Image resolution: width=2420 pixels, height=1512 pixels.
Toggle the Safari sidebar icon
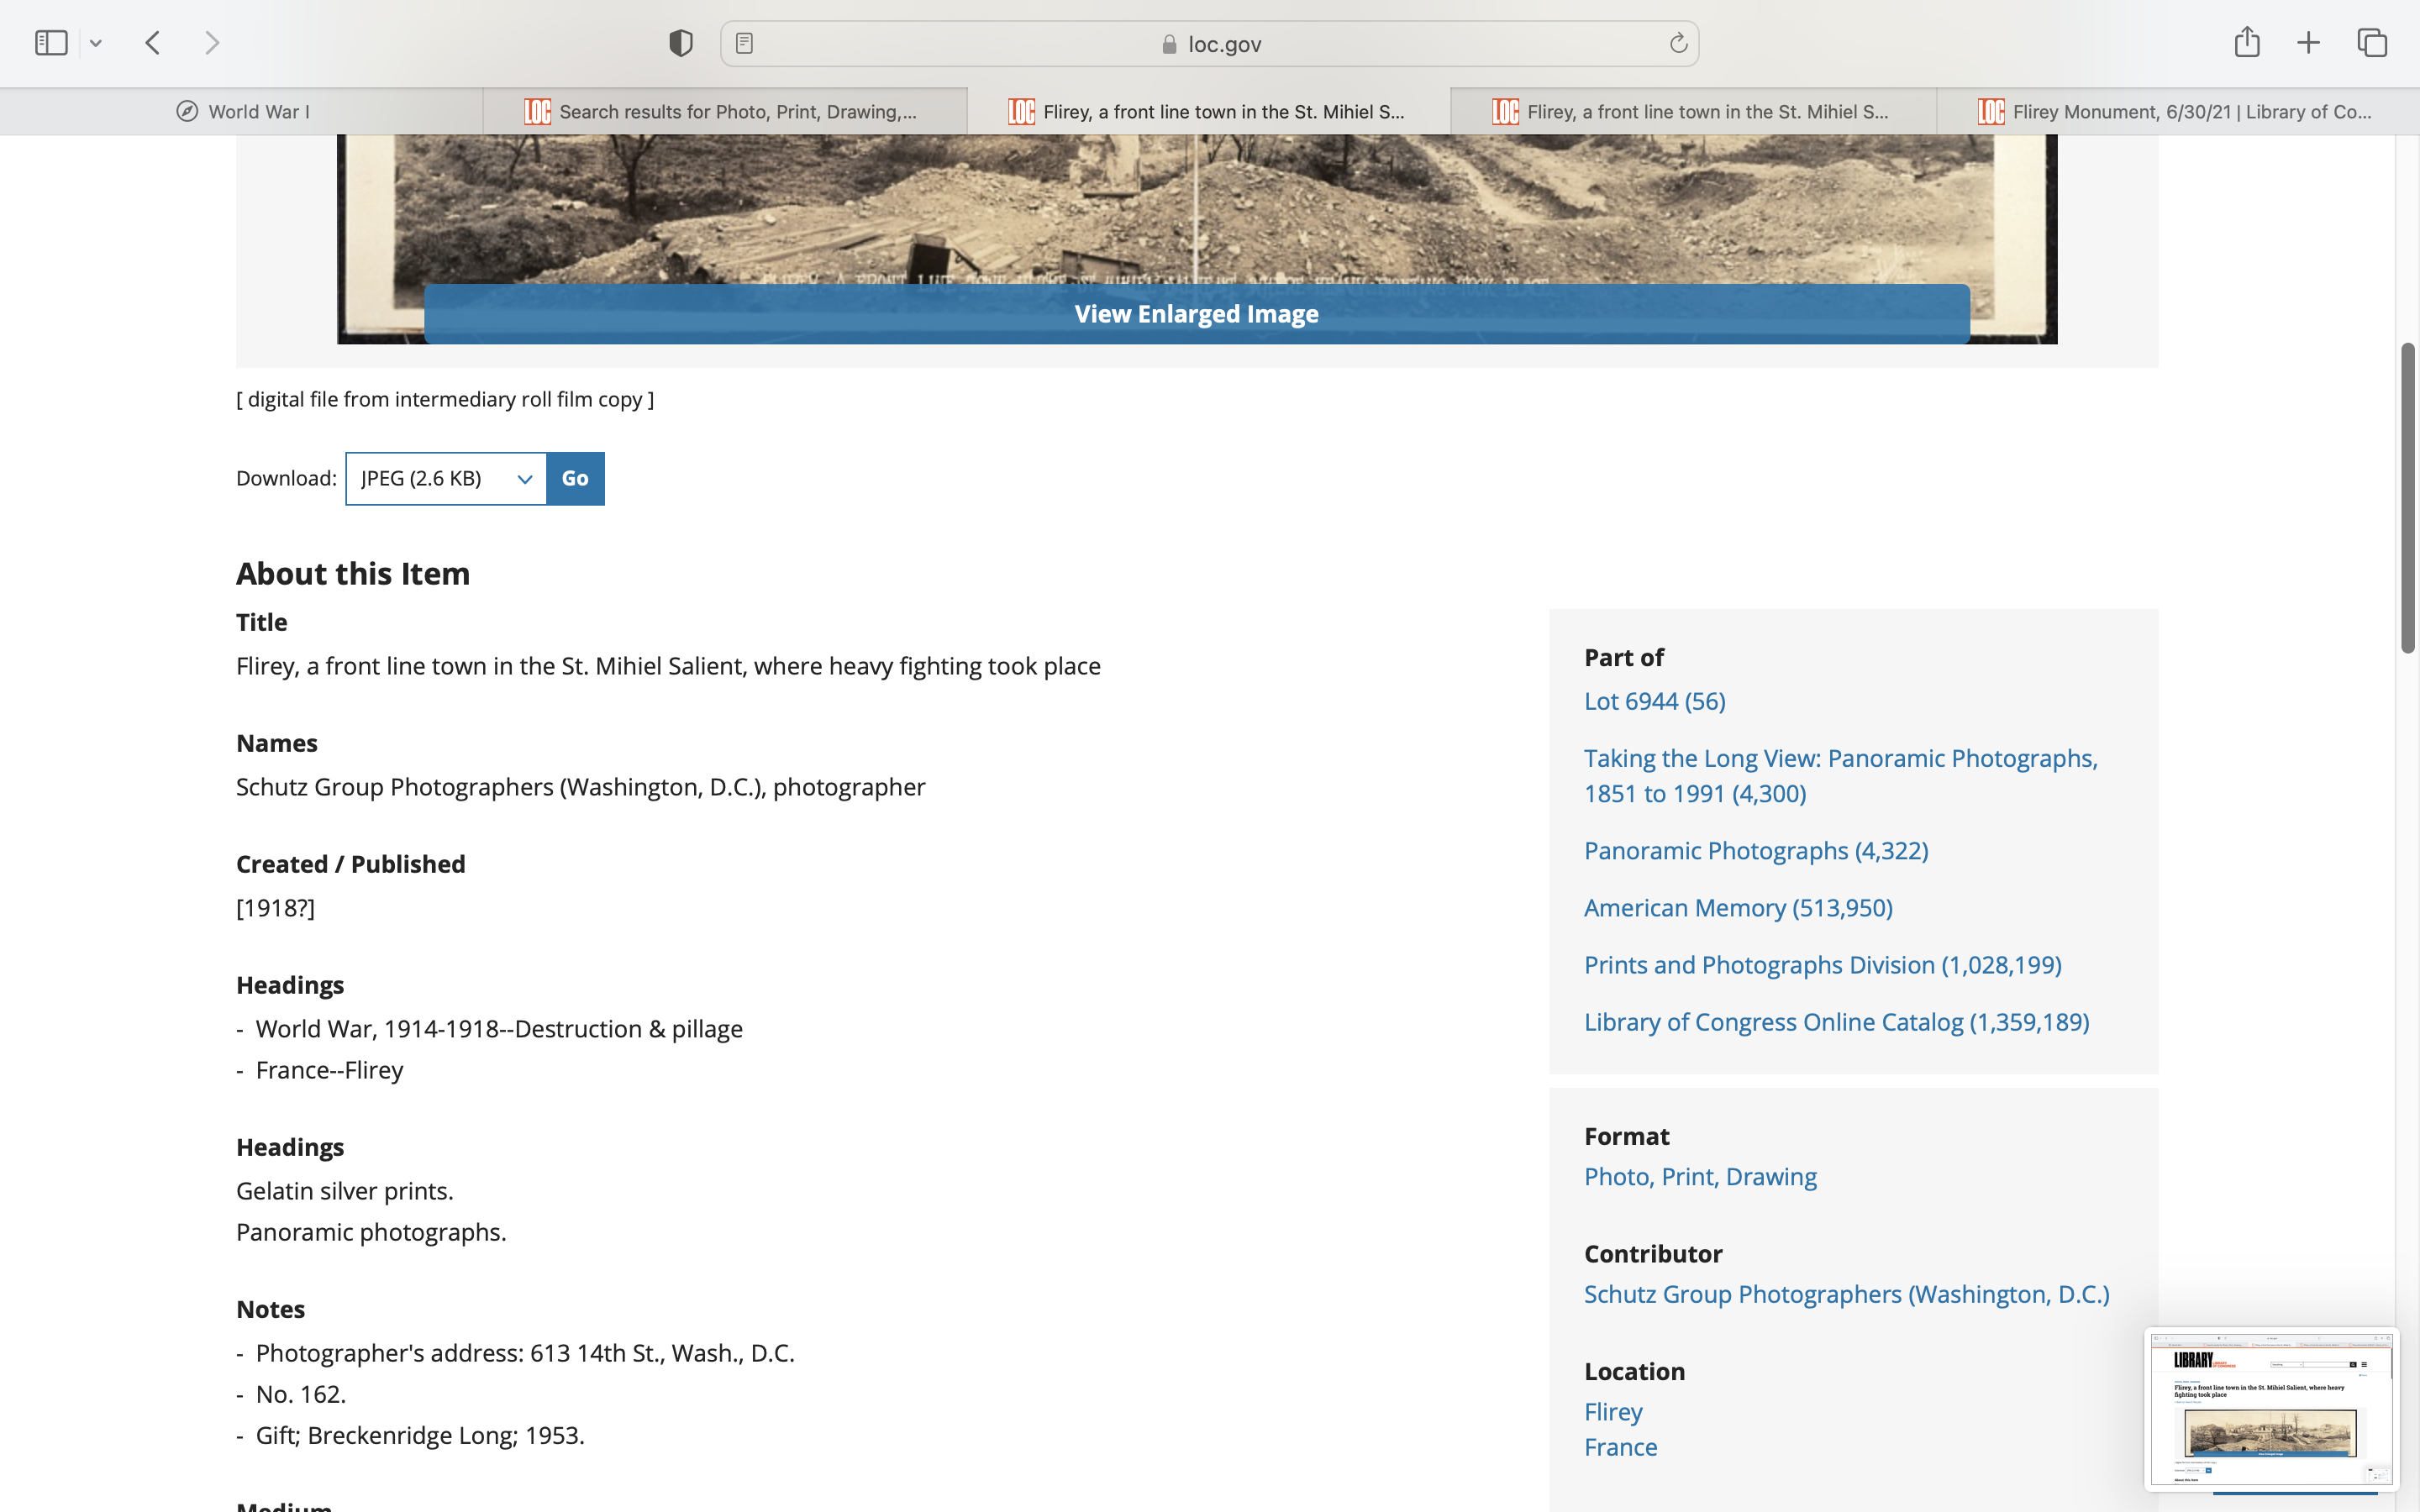click(x=51, y=43)
